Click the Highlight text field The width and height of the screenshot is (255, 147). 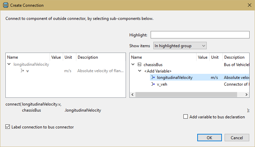tap(200, 35)
